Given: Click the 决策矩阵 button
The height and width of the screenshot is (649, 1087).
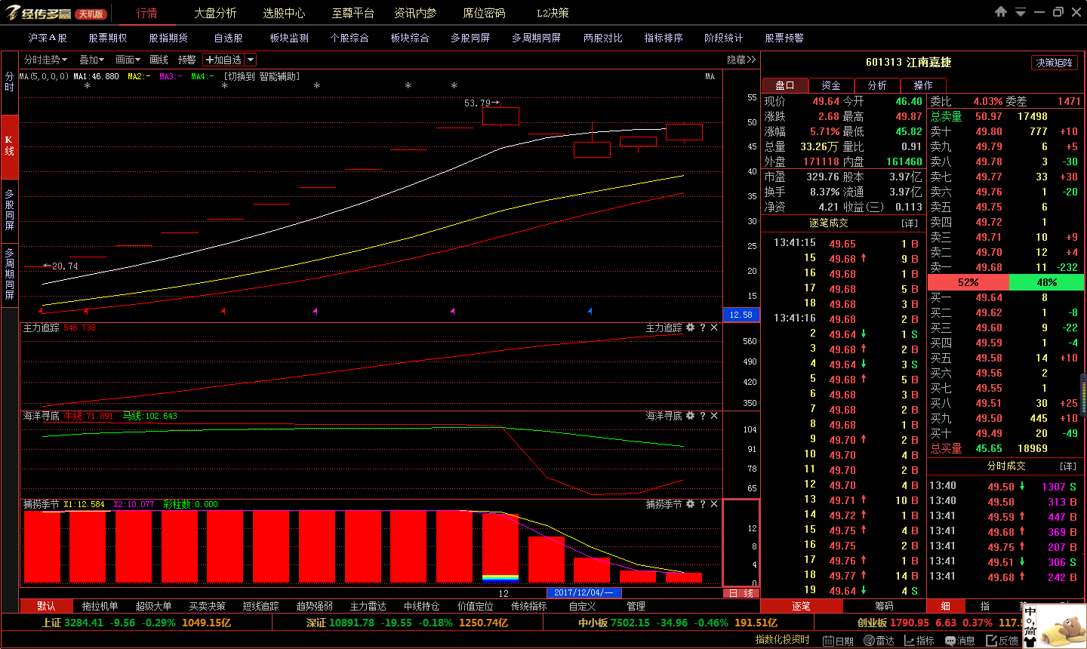Looking at the screenshot, I should (1054, 63).
